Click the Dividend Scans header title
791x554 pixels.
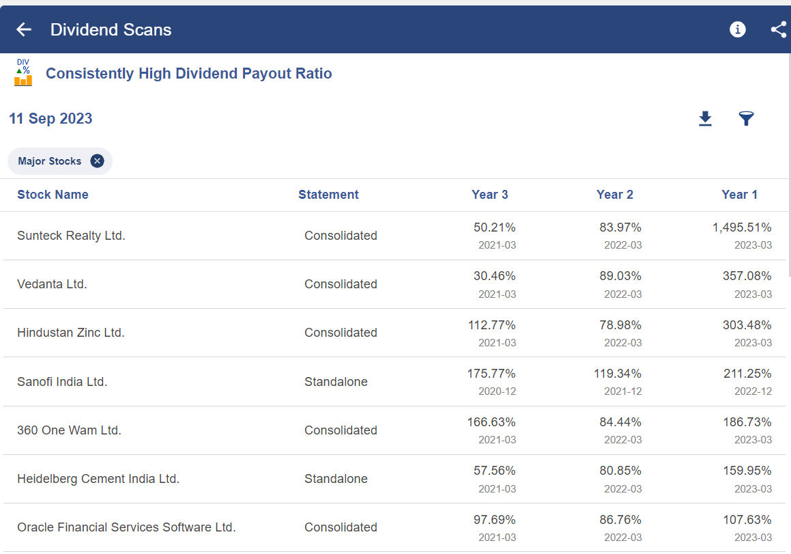click(x=111, y=30)
